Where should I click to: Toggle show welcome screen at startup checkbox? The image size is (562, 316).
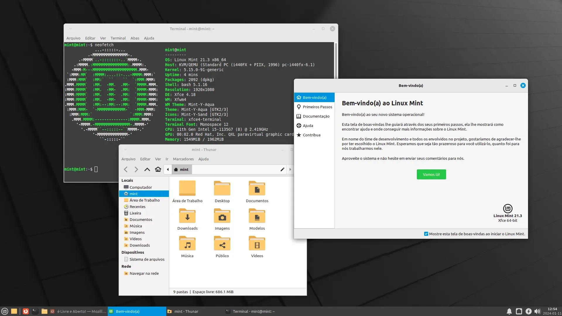(x=426, y=234)
